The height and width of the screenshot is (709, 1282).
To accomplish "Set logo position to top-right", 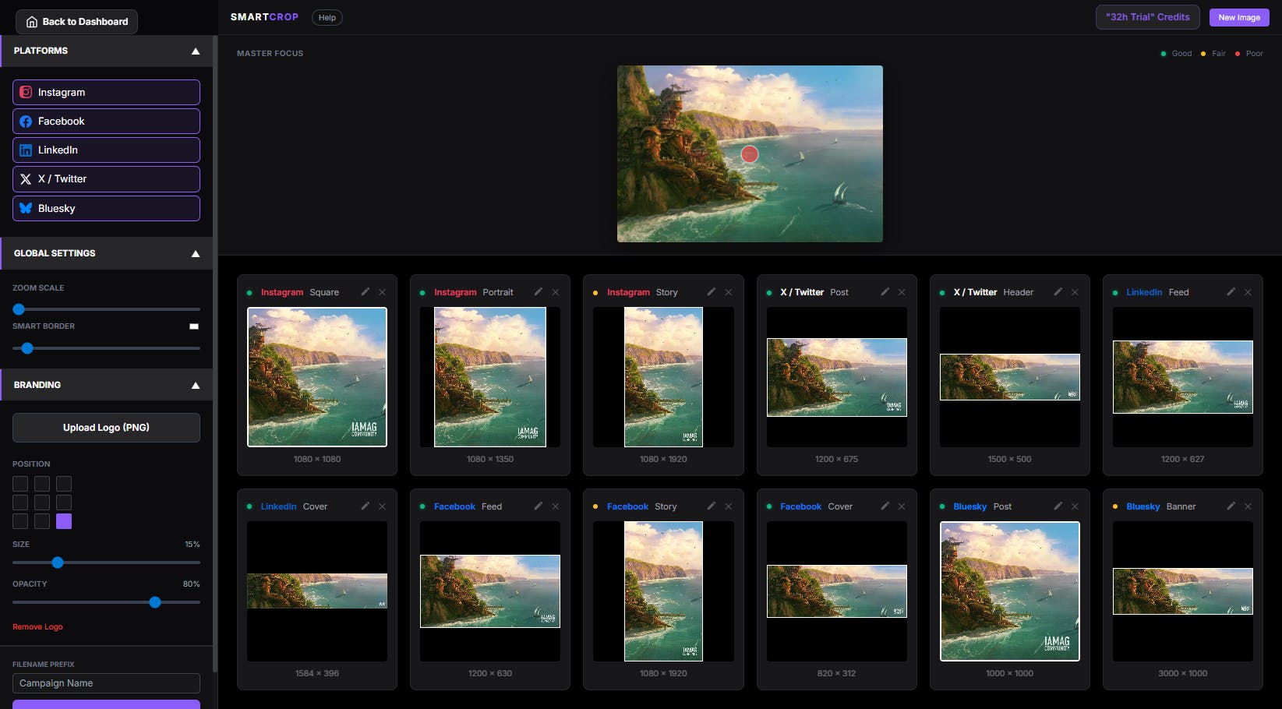I will coord(64,484).
